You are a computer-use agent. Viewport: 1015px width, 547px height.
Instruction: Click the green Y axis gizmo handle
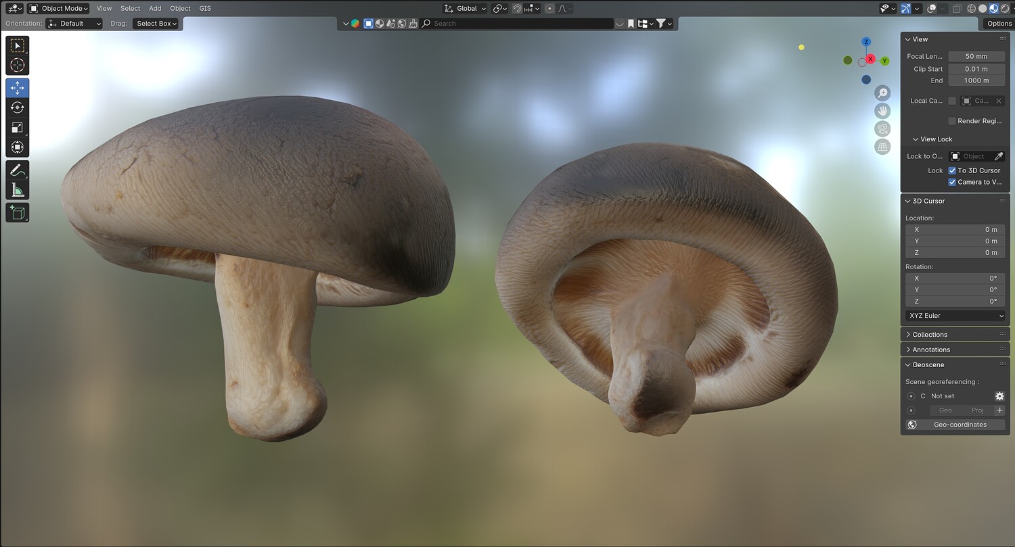point(884,61)
